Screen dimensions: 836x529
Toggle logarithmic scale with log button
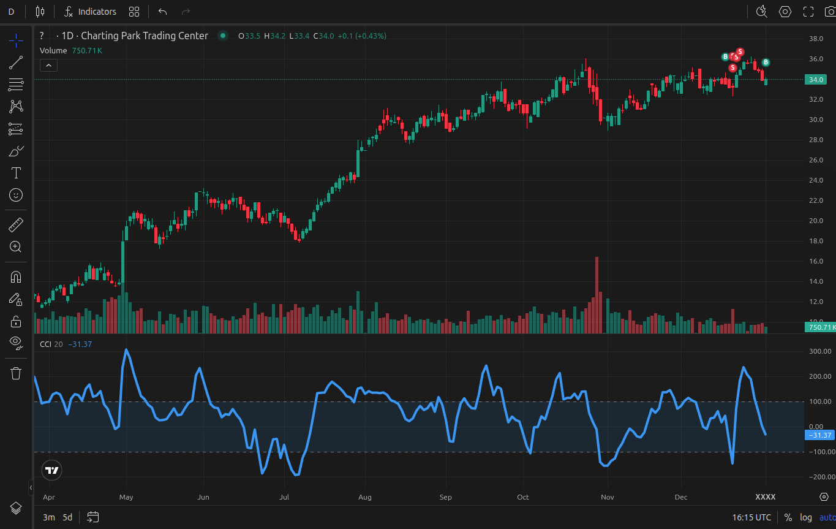(805, 517)
